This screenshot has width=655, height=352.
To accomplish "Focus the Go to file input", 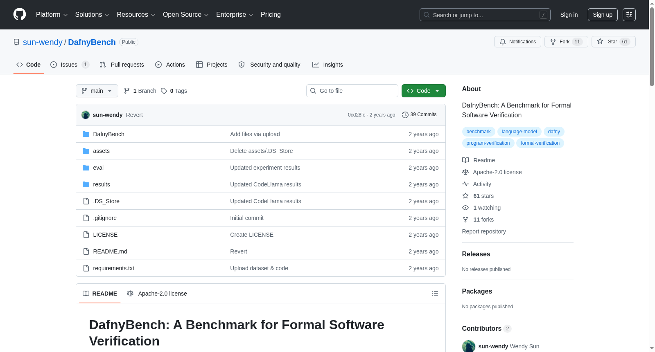I will coord(352,91).
